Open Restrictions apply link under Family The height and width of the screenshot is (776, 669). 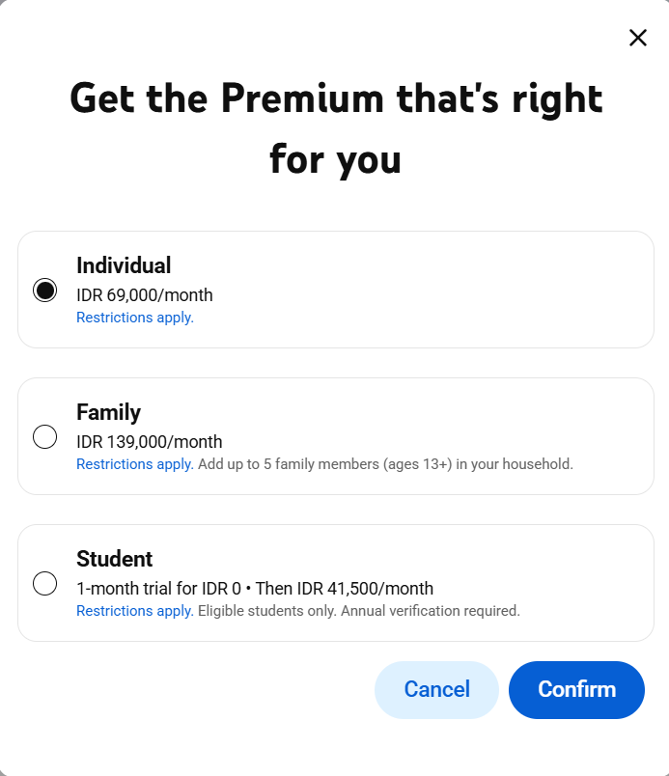pos(135,464)
